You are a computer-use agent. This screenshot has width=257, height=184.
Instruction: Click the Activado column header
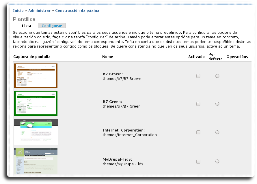[196, 57]
